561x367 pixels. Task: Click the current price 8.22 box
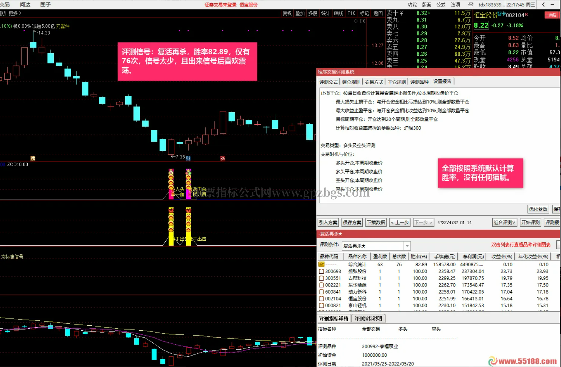tap(481, 26)
